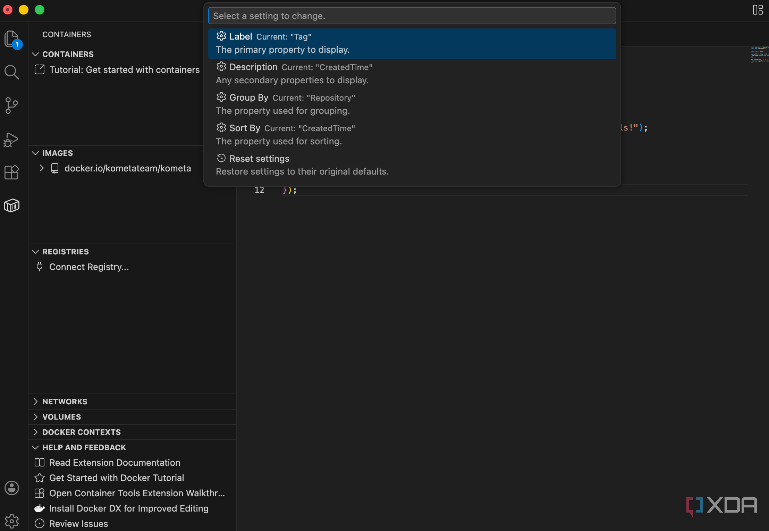The height and width of the screenshot is (531, 769).
Task: Open Get Started with Docker Tutorial
Action: point(117,478)
